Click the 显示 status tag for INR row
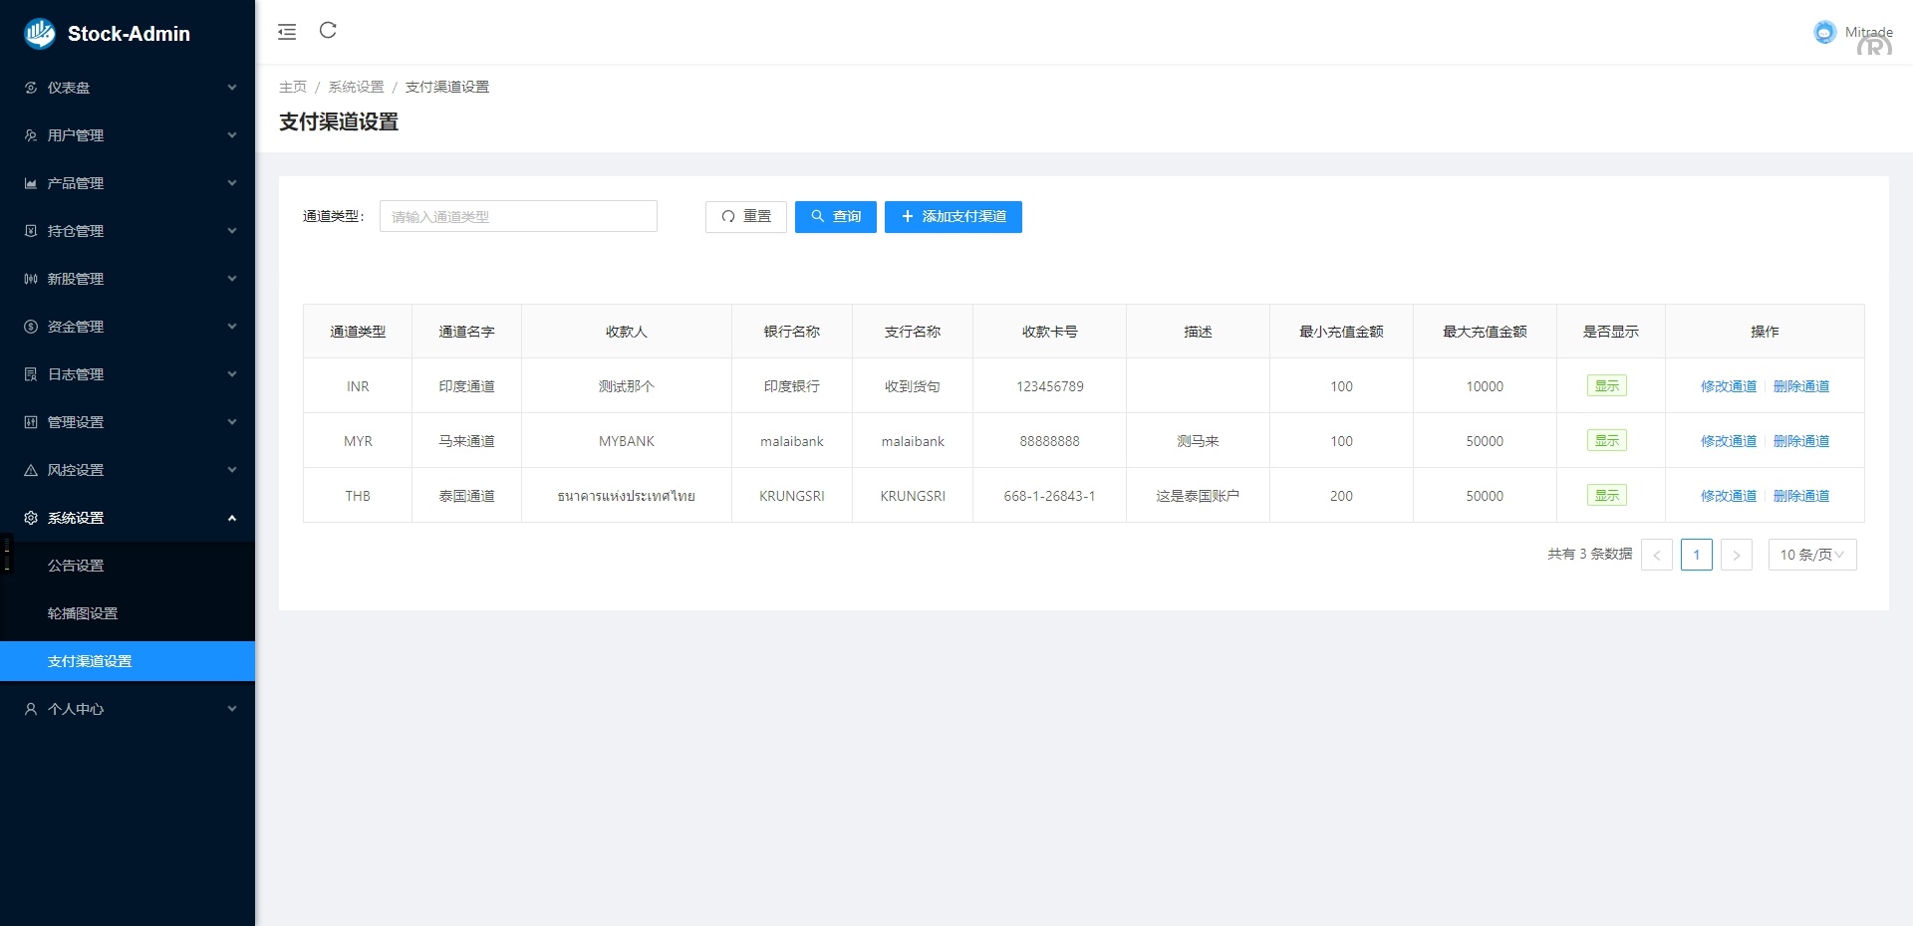 1606,386
